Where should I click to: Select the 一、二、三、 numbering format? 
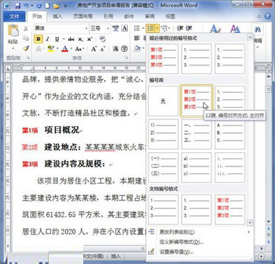coord(197,134)
